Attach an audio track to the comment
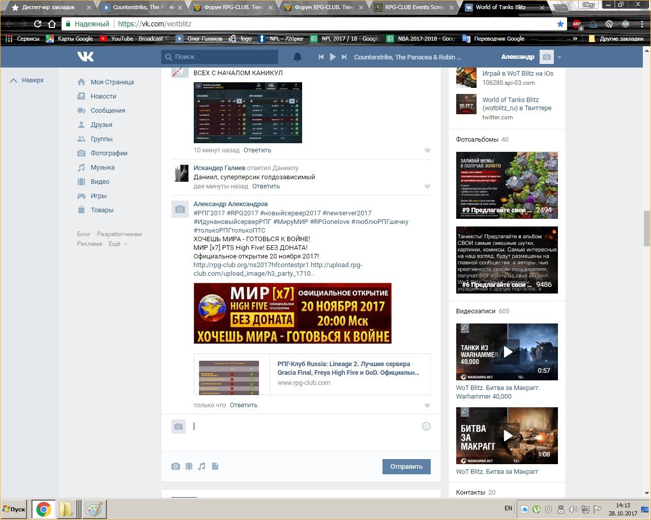The image size is (651, 520). pyautogui.click(x=202, y=466)
